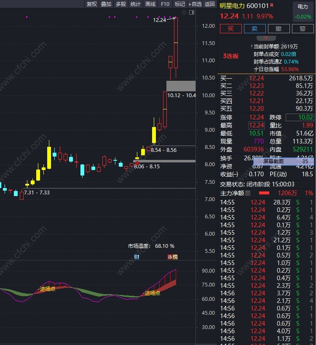316x345 pixels.
Task: Click the 8.06 - 8.15 gap label
Action: point(147,167)
